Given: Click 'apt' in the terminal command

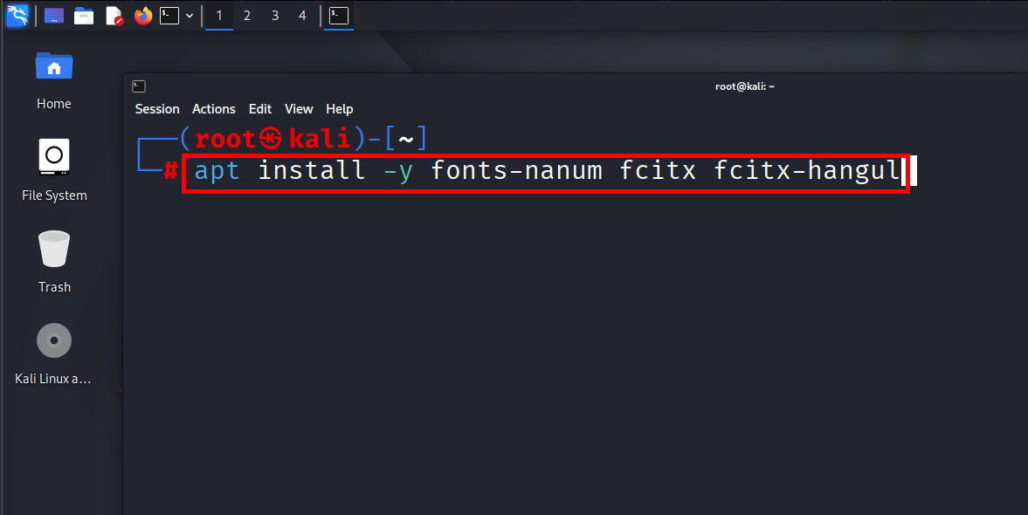Looking at the screenshot, I should click(x=217, y=172).
